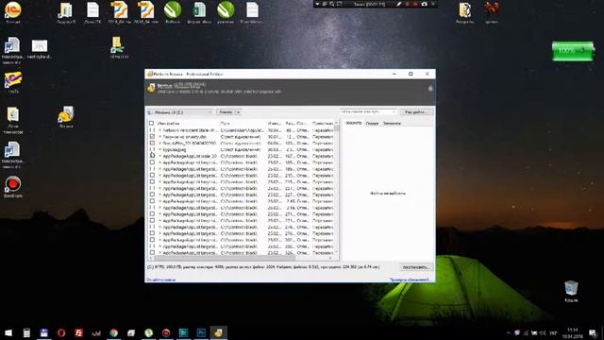The image size is (604, 340).
Task: Click the Piriform pear logo in the Recuva header
Action: tap(430, 89)
